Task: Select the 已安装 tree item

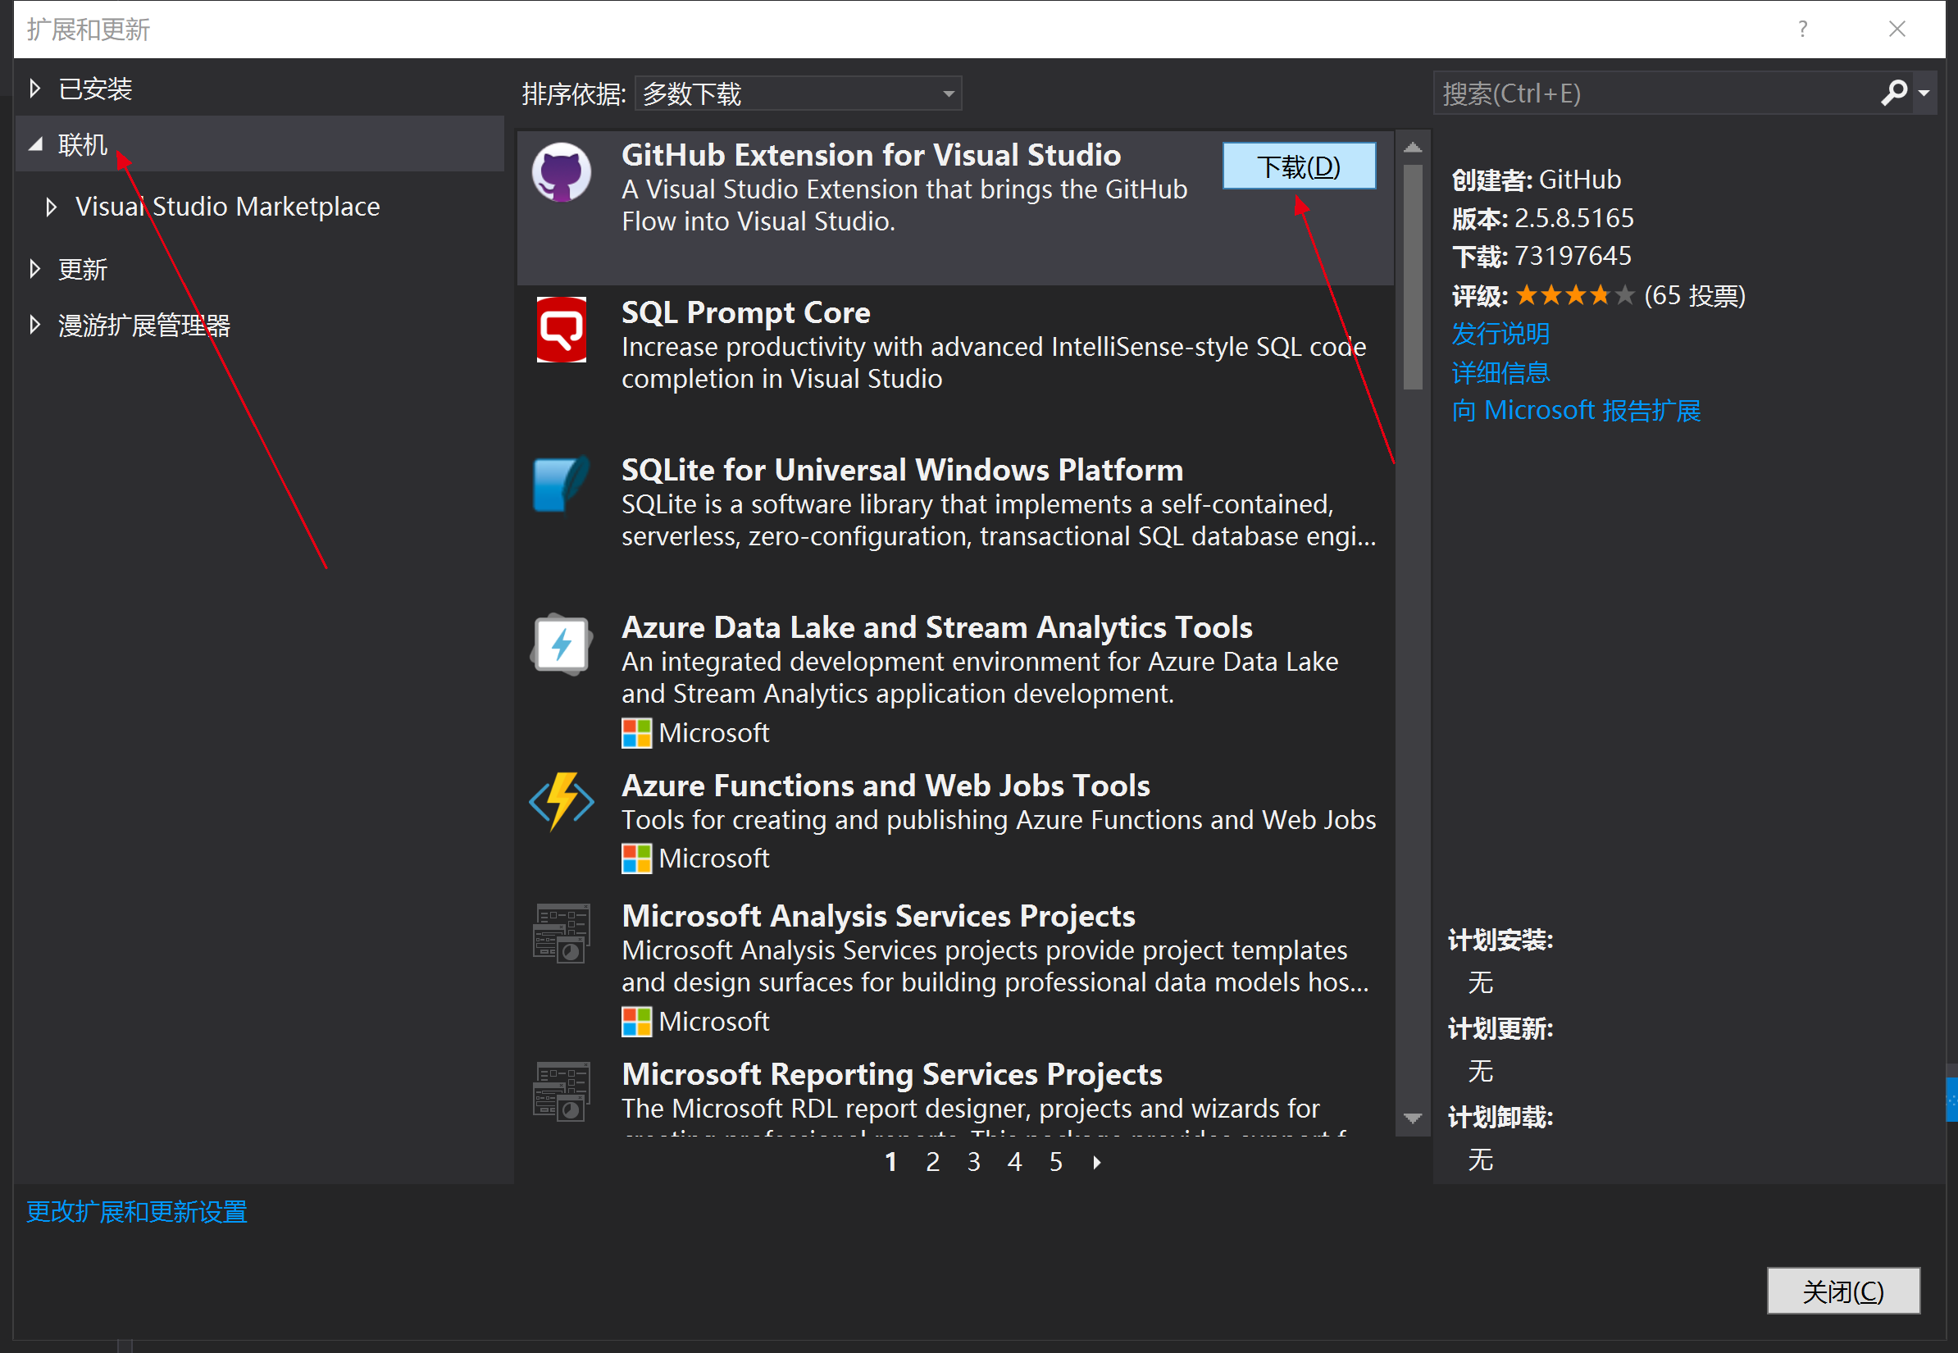Action: tap(96, 89)
